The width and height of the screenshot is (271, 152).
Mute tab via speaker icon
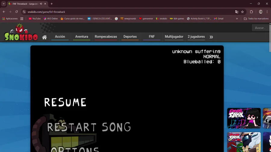pyautogui.click(x=41, y=4)
